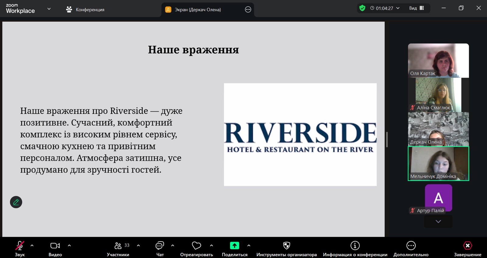The height and width of the screenshot is (258, 487).
Task: Open Инструменты организатора shield icon
Action: [286, 246]
